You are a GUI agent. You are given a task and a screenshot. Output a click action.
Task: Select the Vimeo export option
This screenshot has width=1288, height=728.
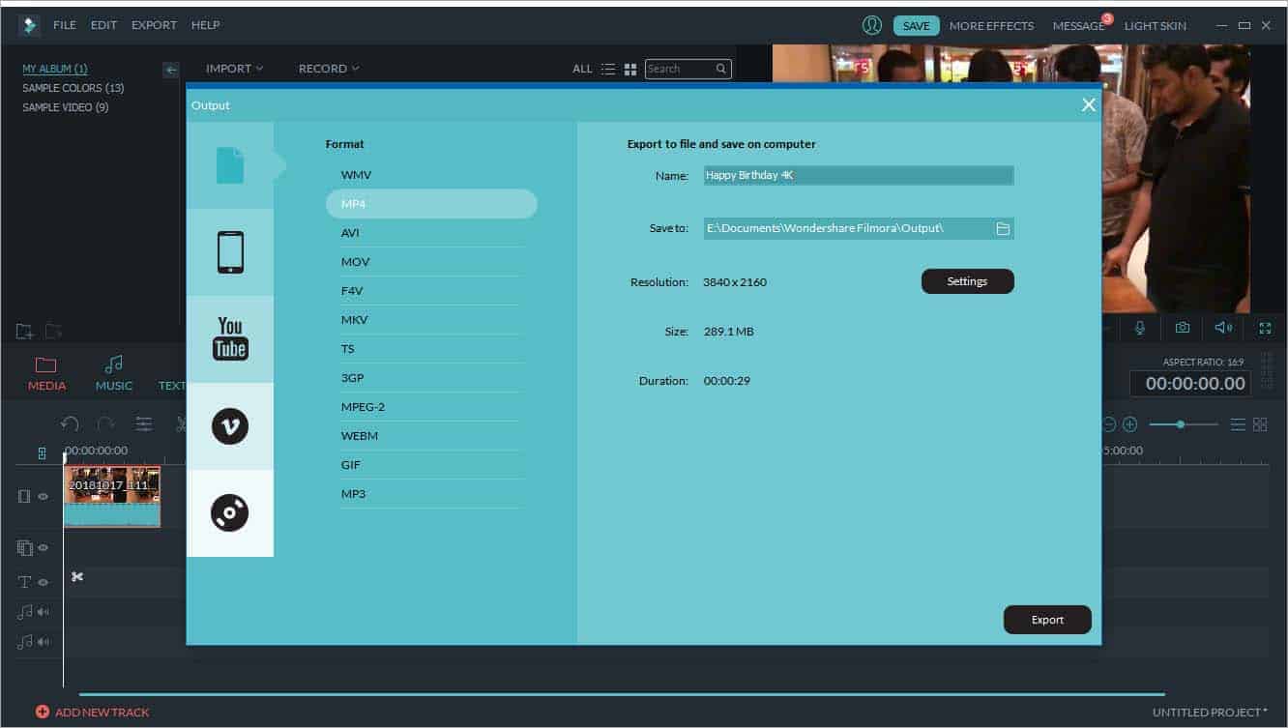(230, 425)
